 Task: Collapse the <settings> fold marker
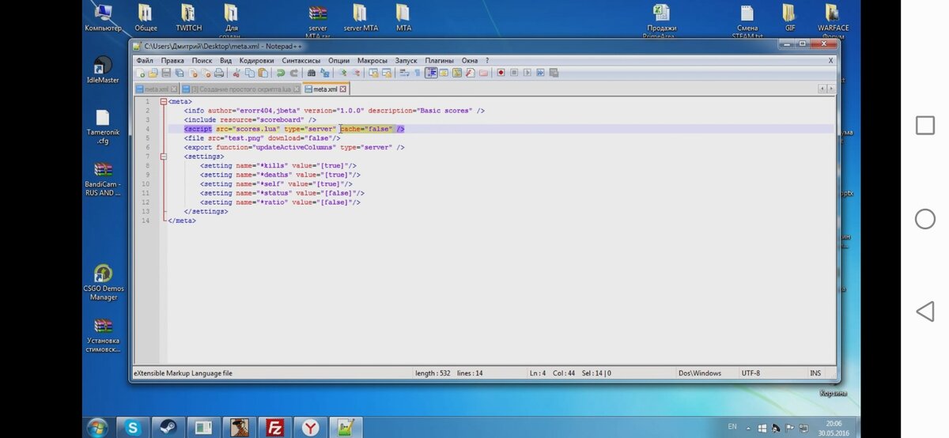164,157
